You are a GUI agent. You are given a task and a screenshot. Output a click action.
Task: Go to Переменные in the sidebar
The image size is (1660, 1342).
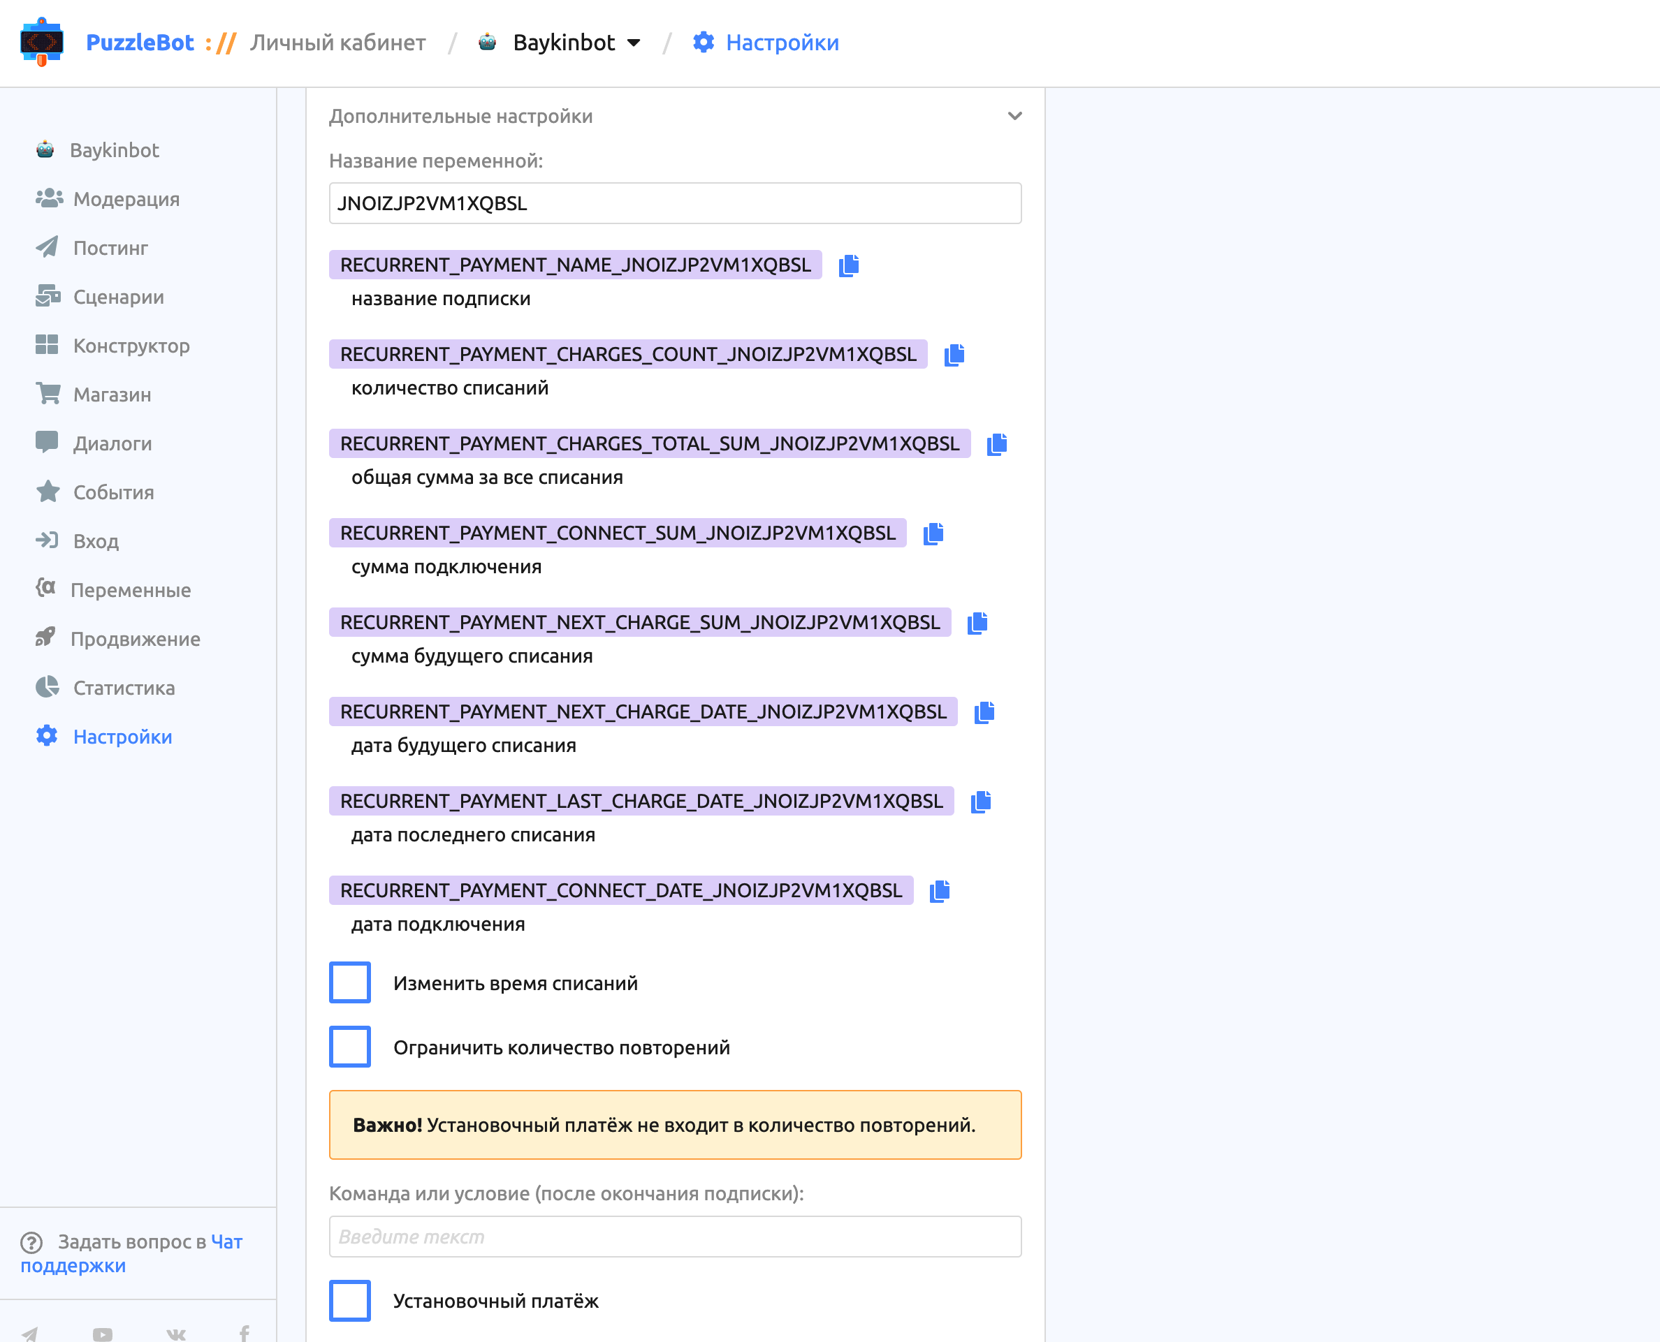tap(113, 590)
